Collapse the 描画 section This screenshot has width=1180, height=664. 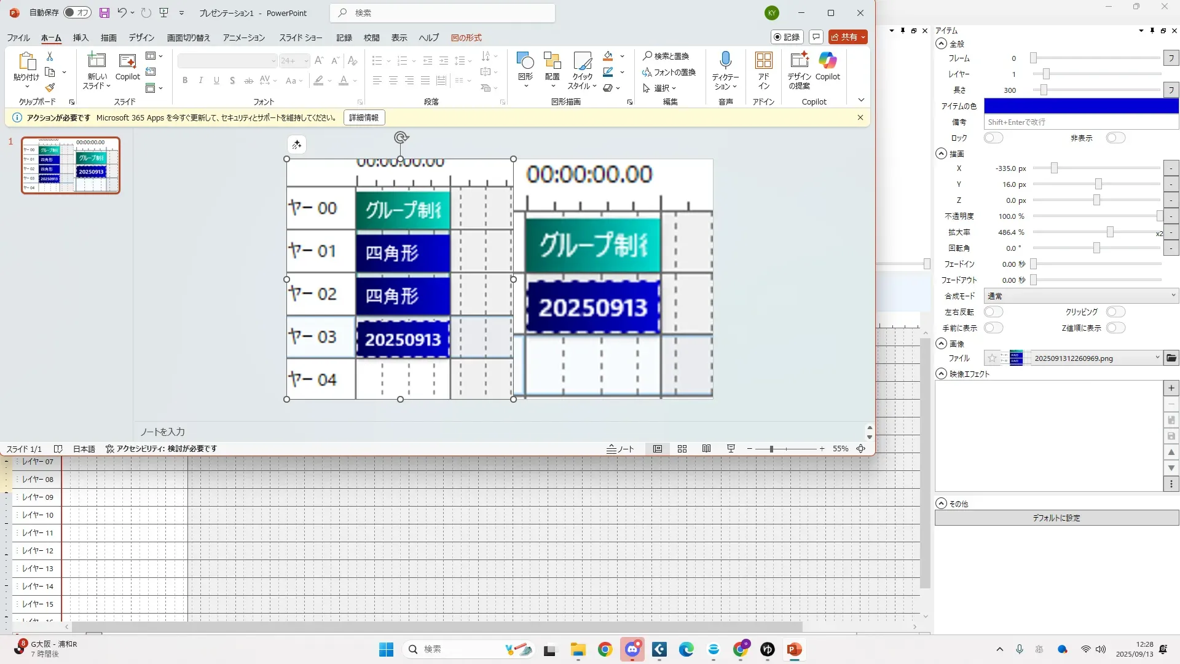point(942,154)
